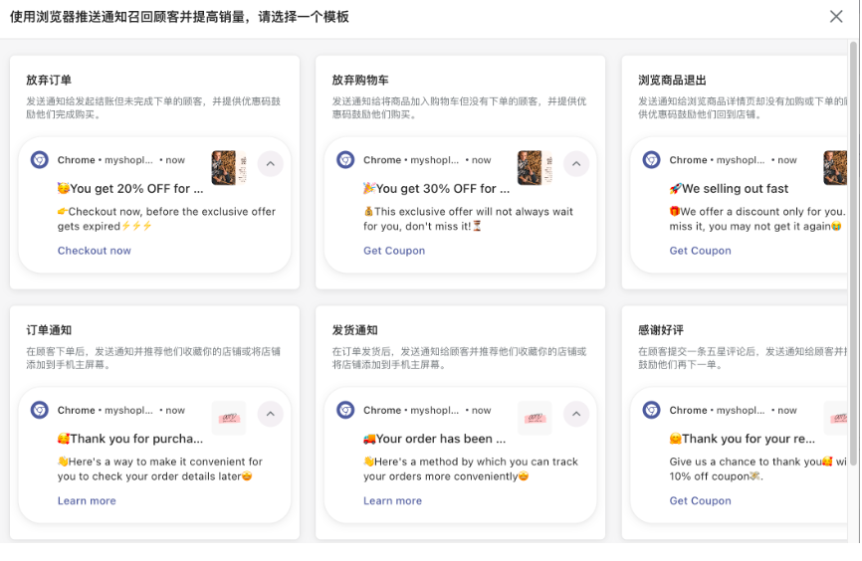Collapse the 放弃购物车 notification preview chevron

click(x=576, y=164)
